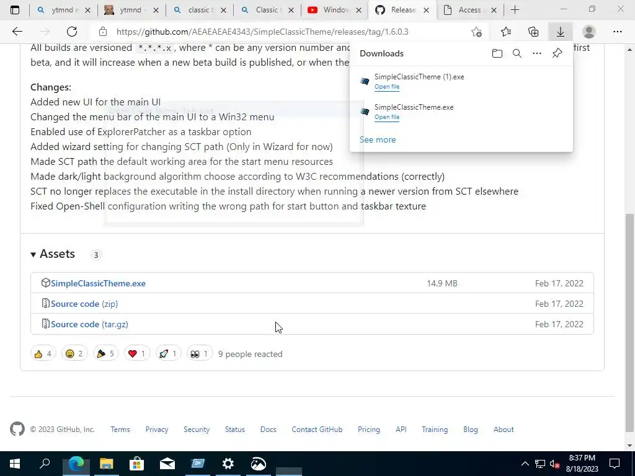The image size is (635, 476).
Task: Open Status footer link
Action: click(235, 430)
